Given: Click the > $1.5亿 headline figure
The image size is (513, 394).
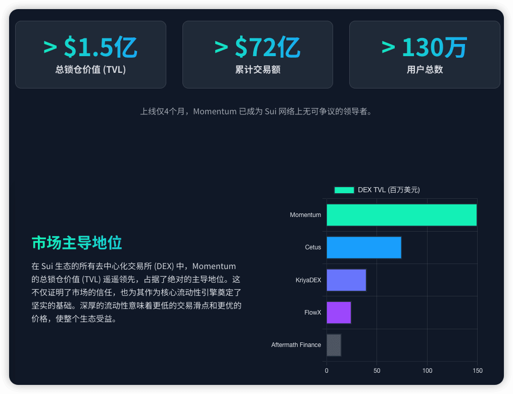Looking at the screenshot, I should (x=90, y=47).
